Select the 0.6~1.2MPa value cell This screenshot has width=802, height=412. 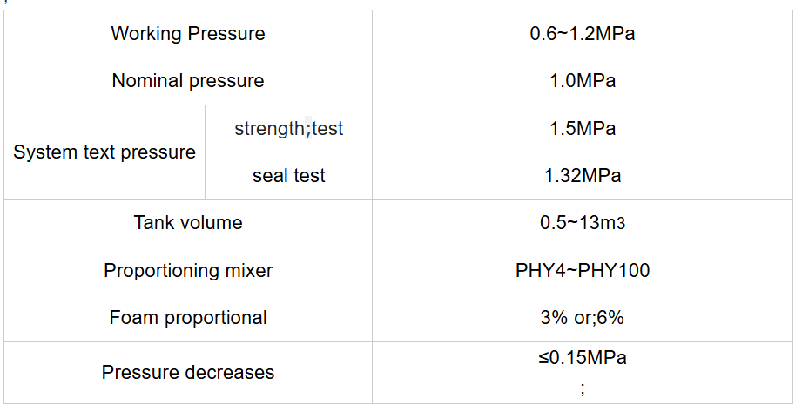pos(582,34)
